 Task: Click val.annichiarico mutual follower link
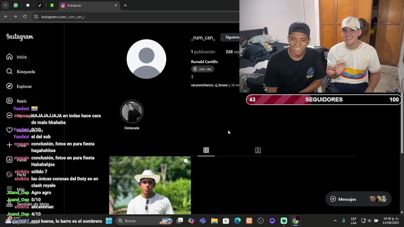click(202, 85)
